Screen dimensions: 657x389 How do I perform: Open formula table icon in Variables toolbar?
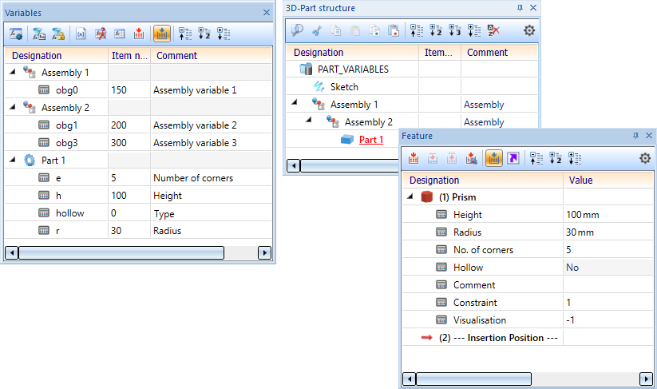pyautogui.click(x=120, y=34)
